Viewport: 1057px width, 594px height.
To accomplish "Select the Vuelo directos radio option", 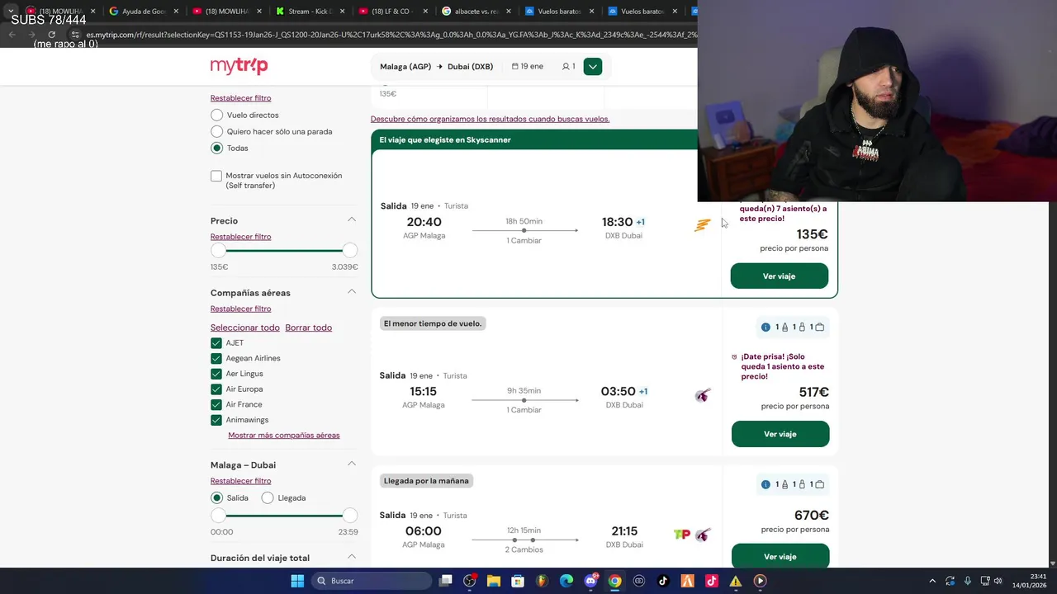I will click(x=216, y=115).
